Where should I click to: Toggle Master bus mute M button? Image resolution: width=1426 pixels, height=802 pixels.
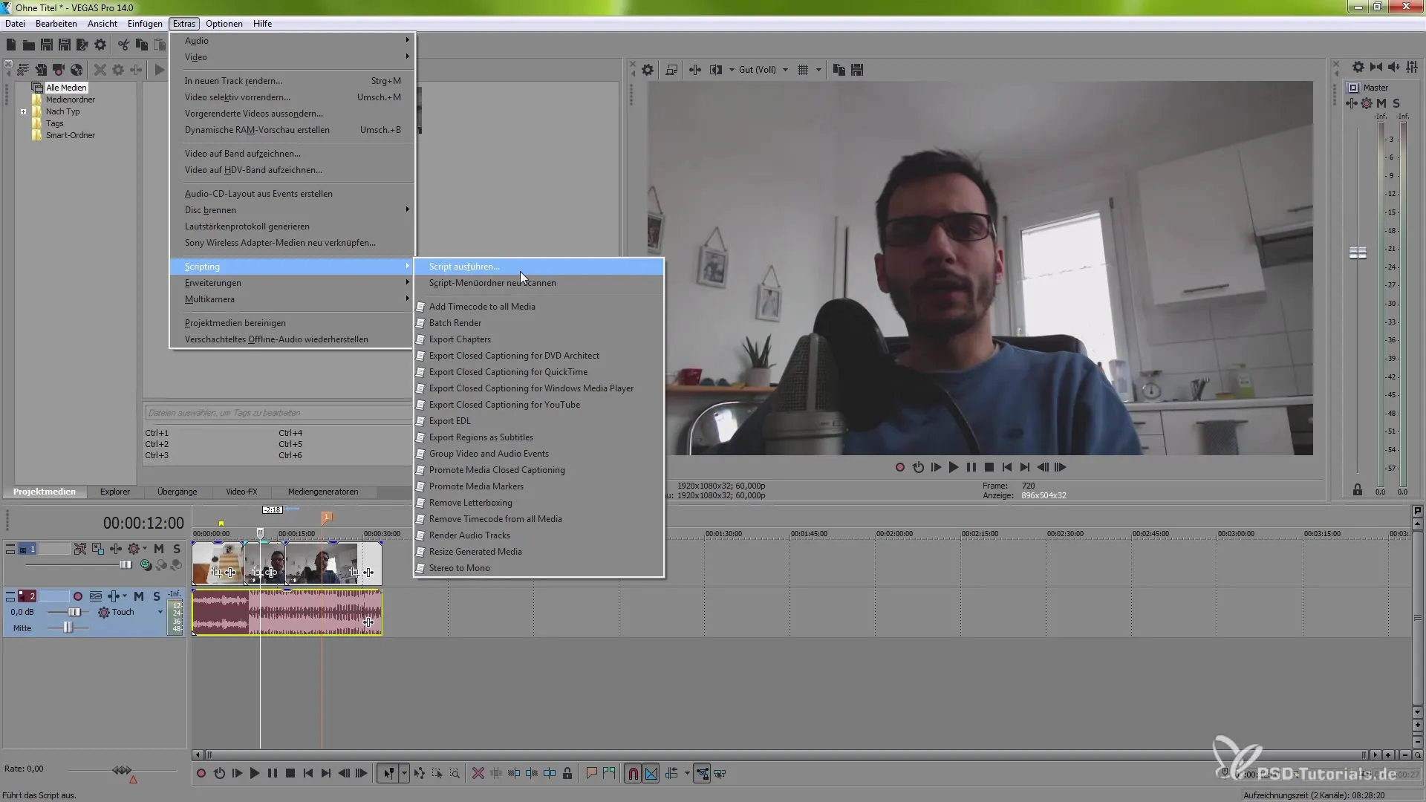[x=1381, y=103]
